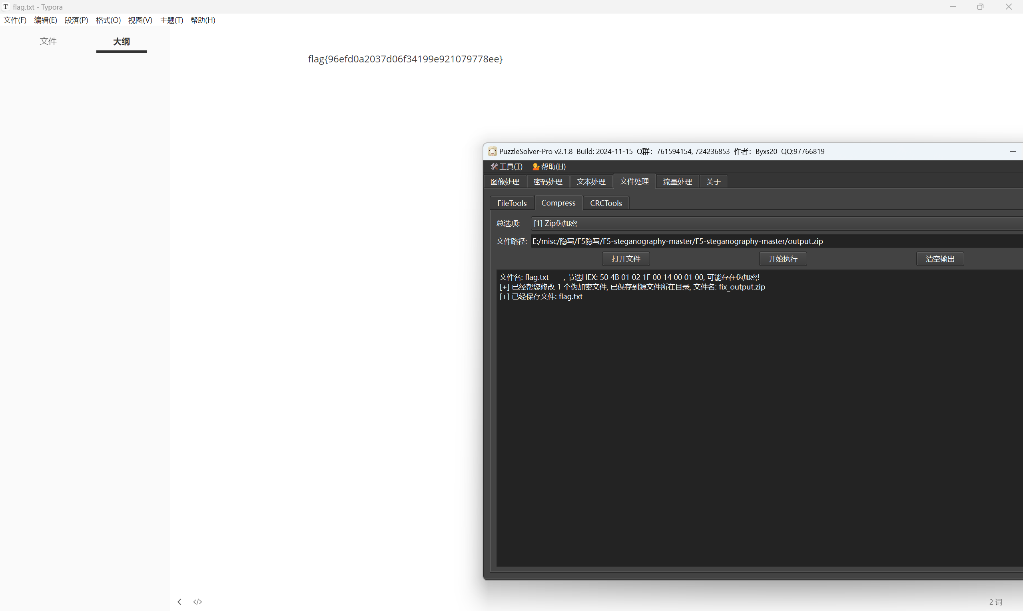
Task: Toggle source code mode icon
Action: pos(197,601)
